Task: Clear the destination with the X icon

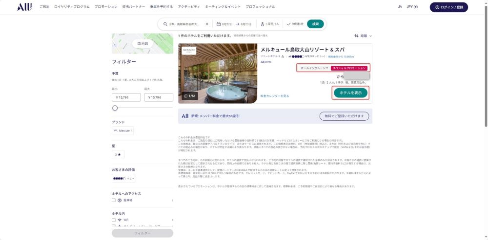Action: click(206, 24)
